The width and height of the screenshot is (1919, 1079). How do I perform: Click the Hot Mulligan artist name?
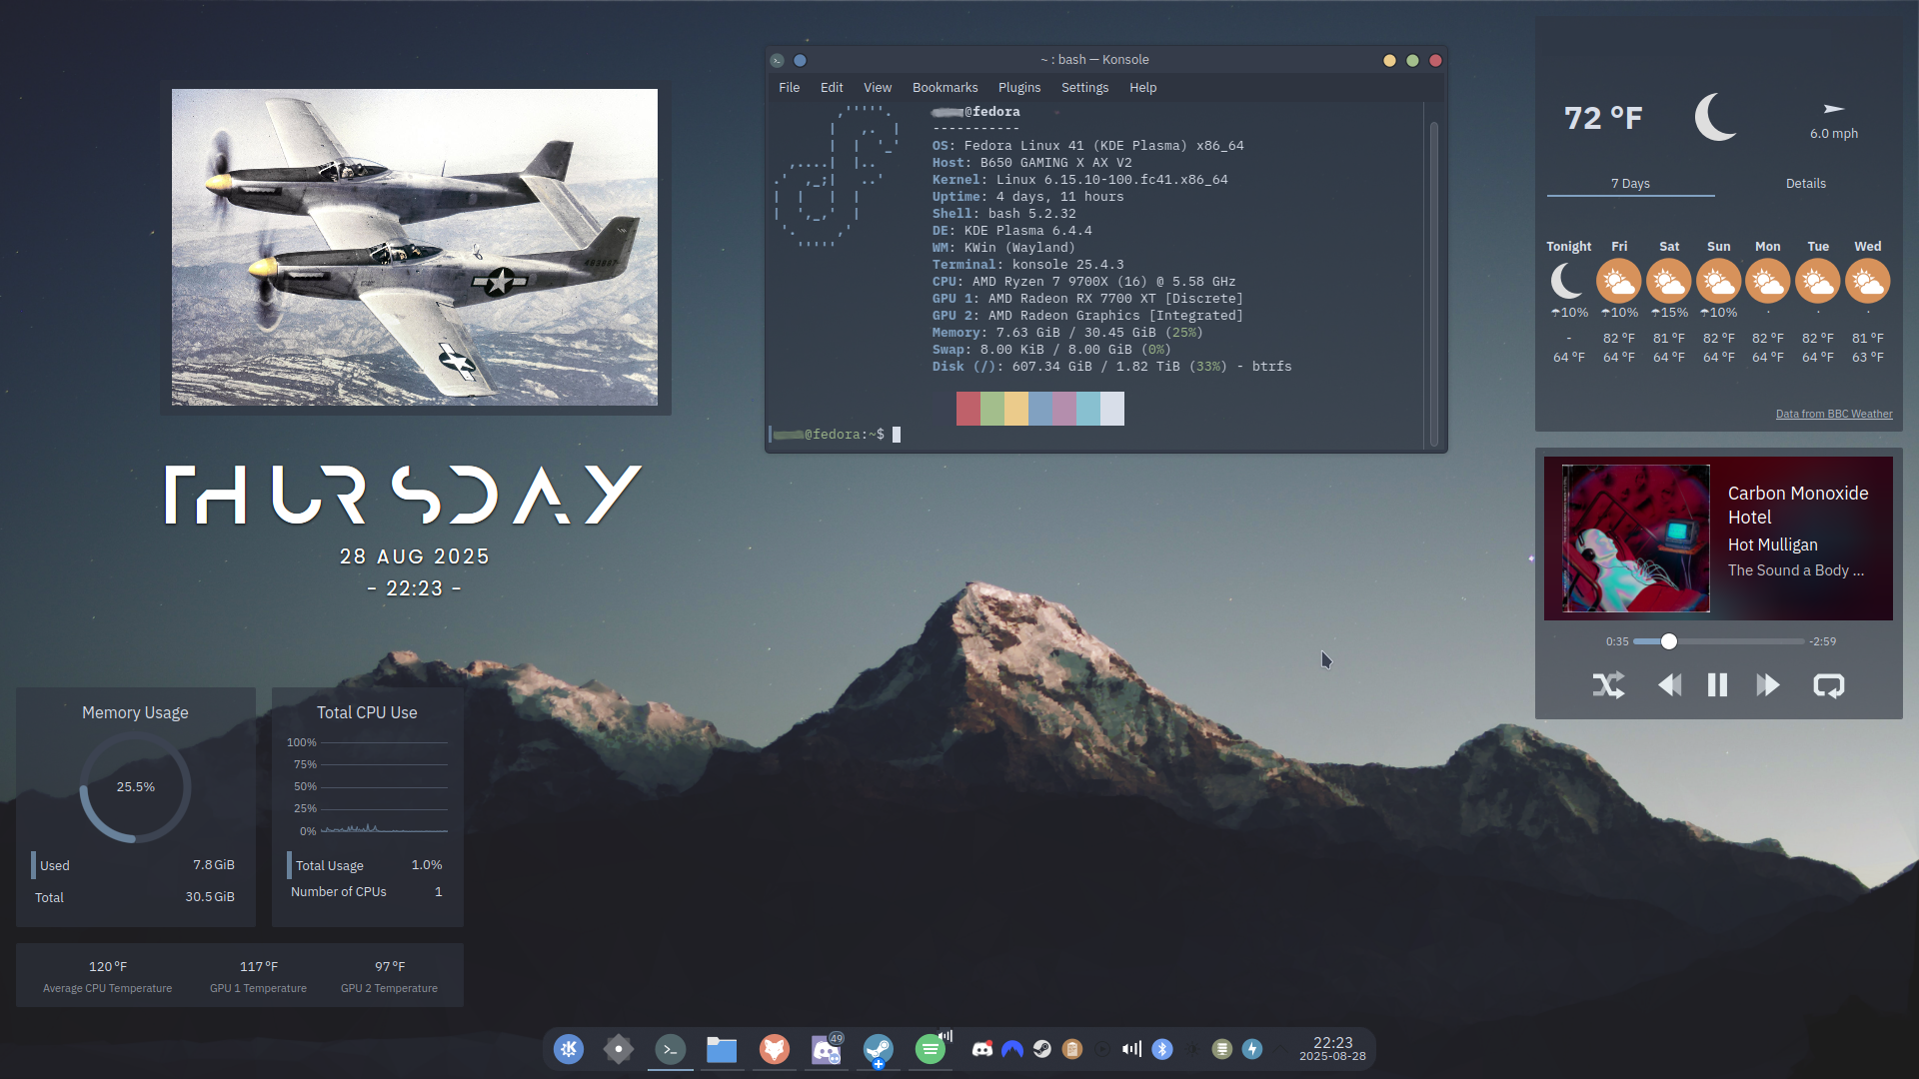click(x=1772, y=544)
